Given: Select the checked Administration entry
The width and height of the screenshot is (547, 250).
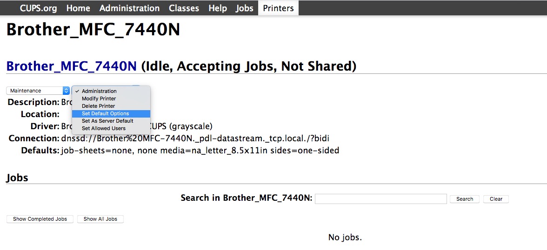Looking at the screenshot, I should coord(99,91).
